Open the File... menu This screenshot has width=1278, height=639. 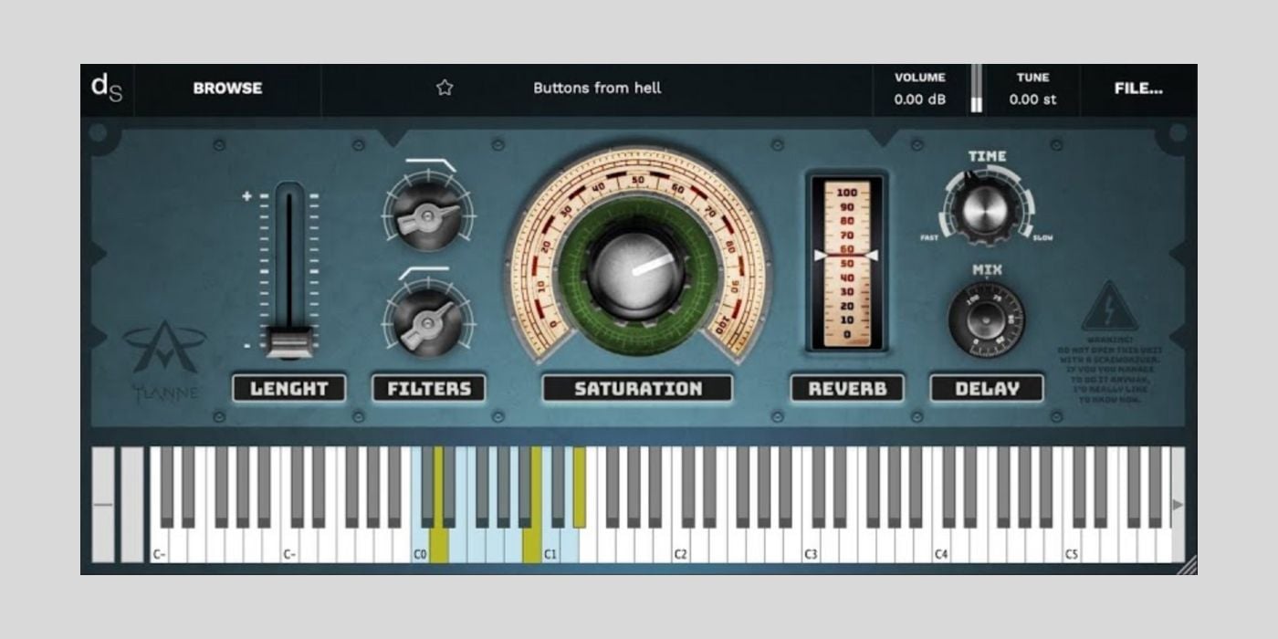[x=1138, y=89]
